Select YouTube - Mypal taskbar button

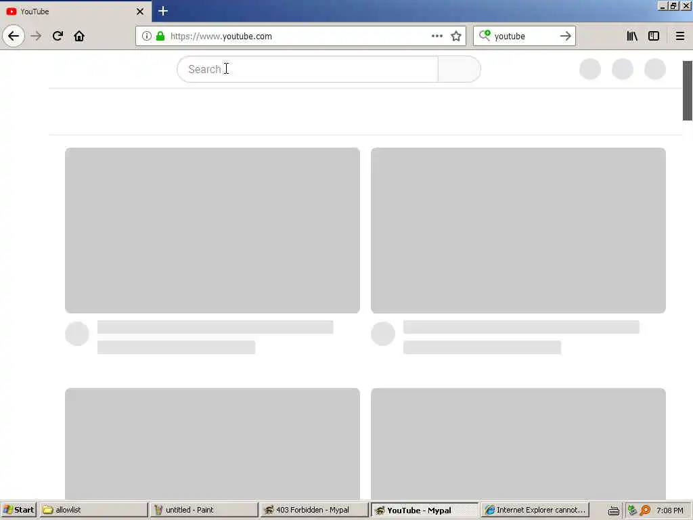tap(424, 510)
